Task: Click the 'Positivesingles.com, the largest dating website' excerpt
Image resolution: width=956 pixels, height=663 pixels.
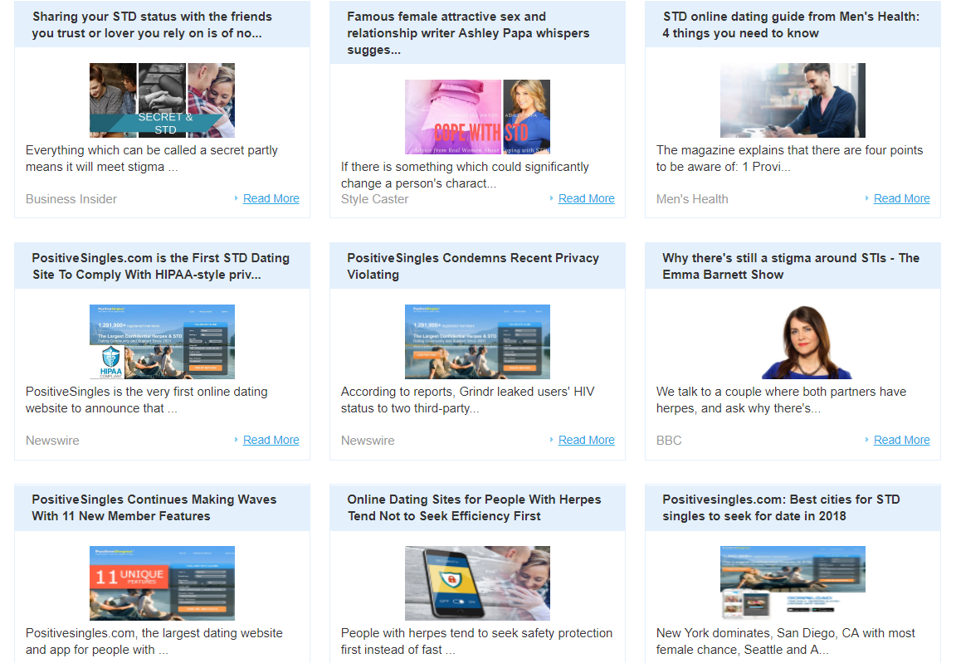Action: (x=154, y=641)
